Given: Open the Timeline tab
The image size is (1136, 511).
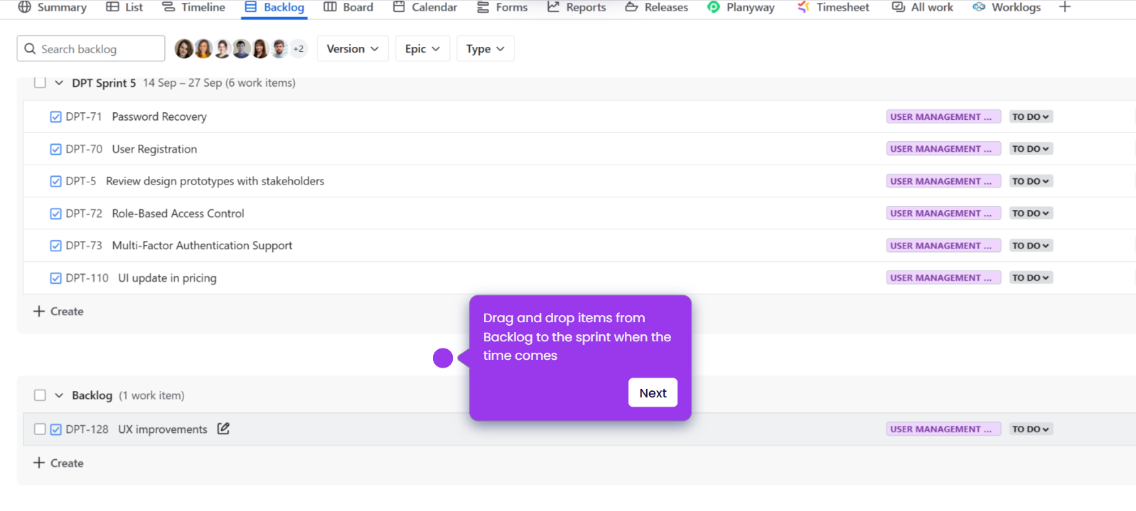Looking at the screenshot, I should [x=193, y=7].
